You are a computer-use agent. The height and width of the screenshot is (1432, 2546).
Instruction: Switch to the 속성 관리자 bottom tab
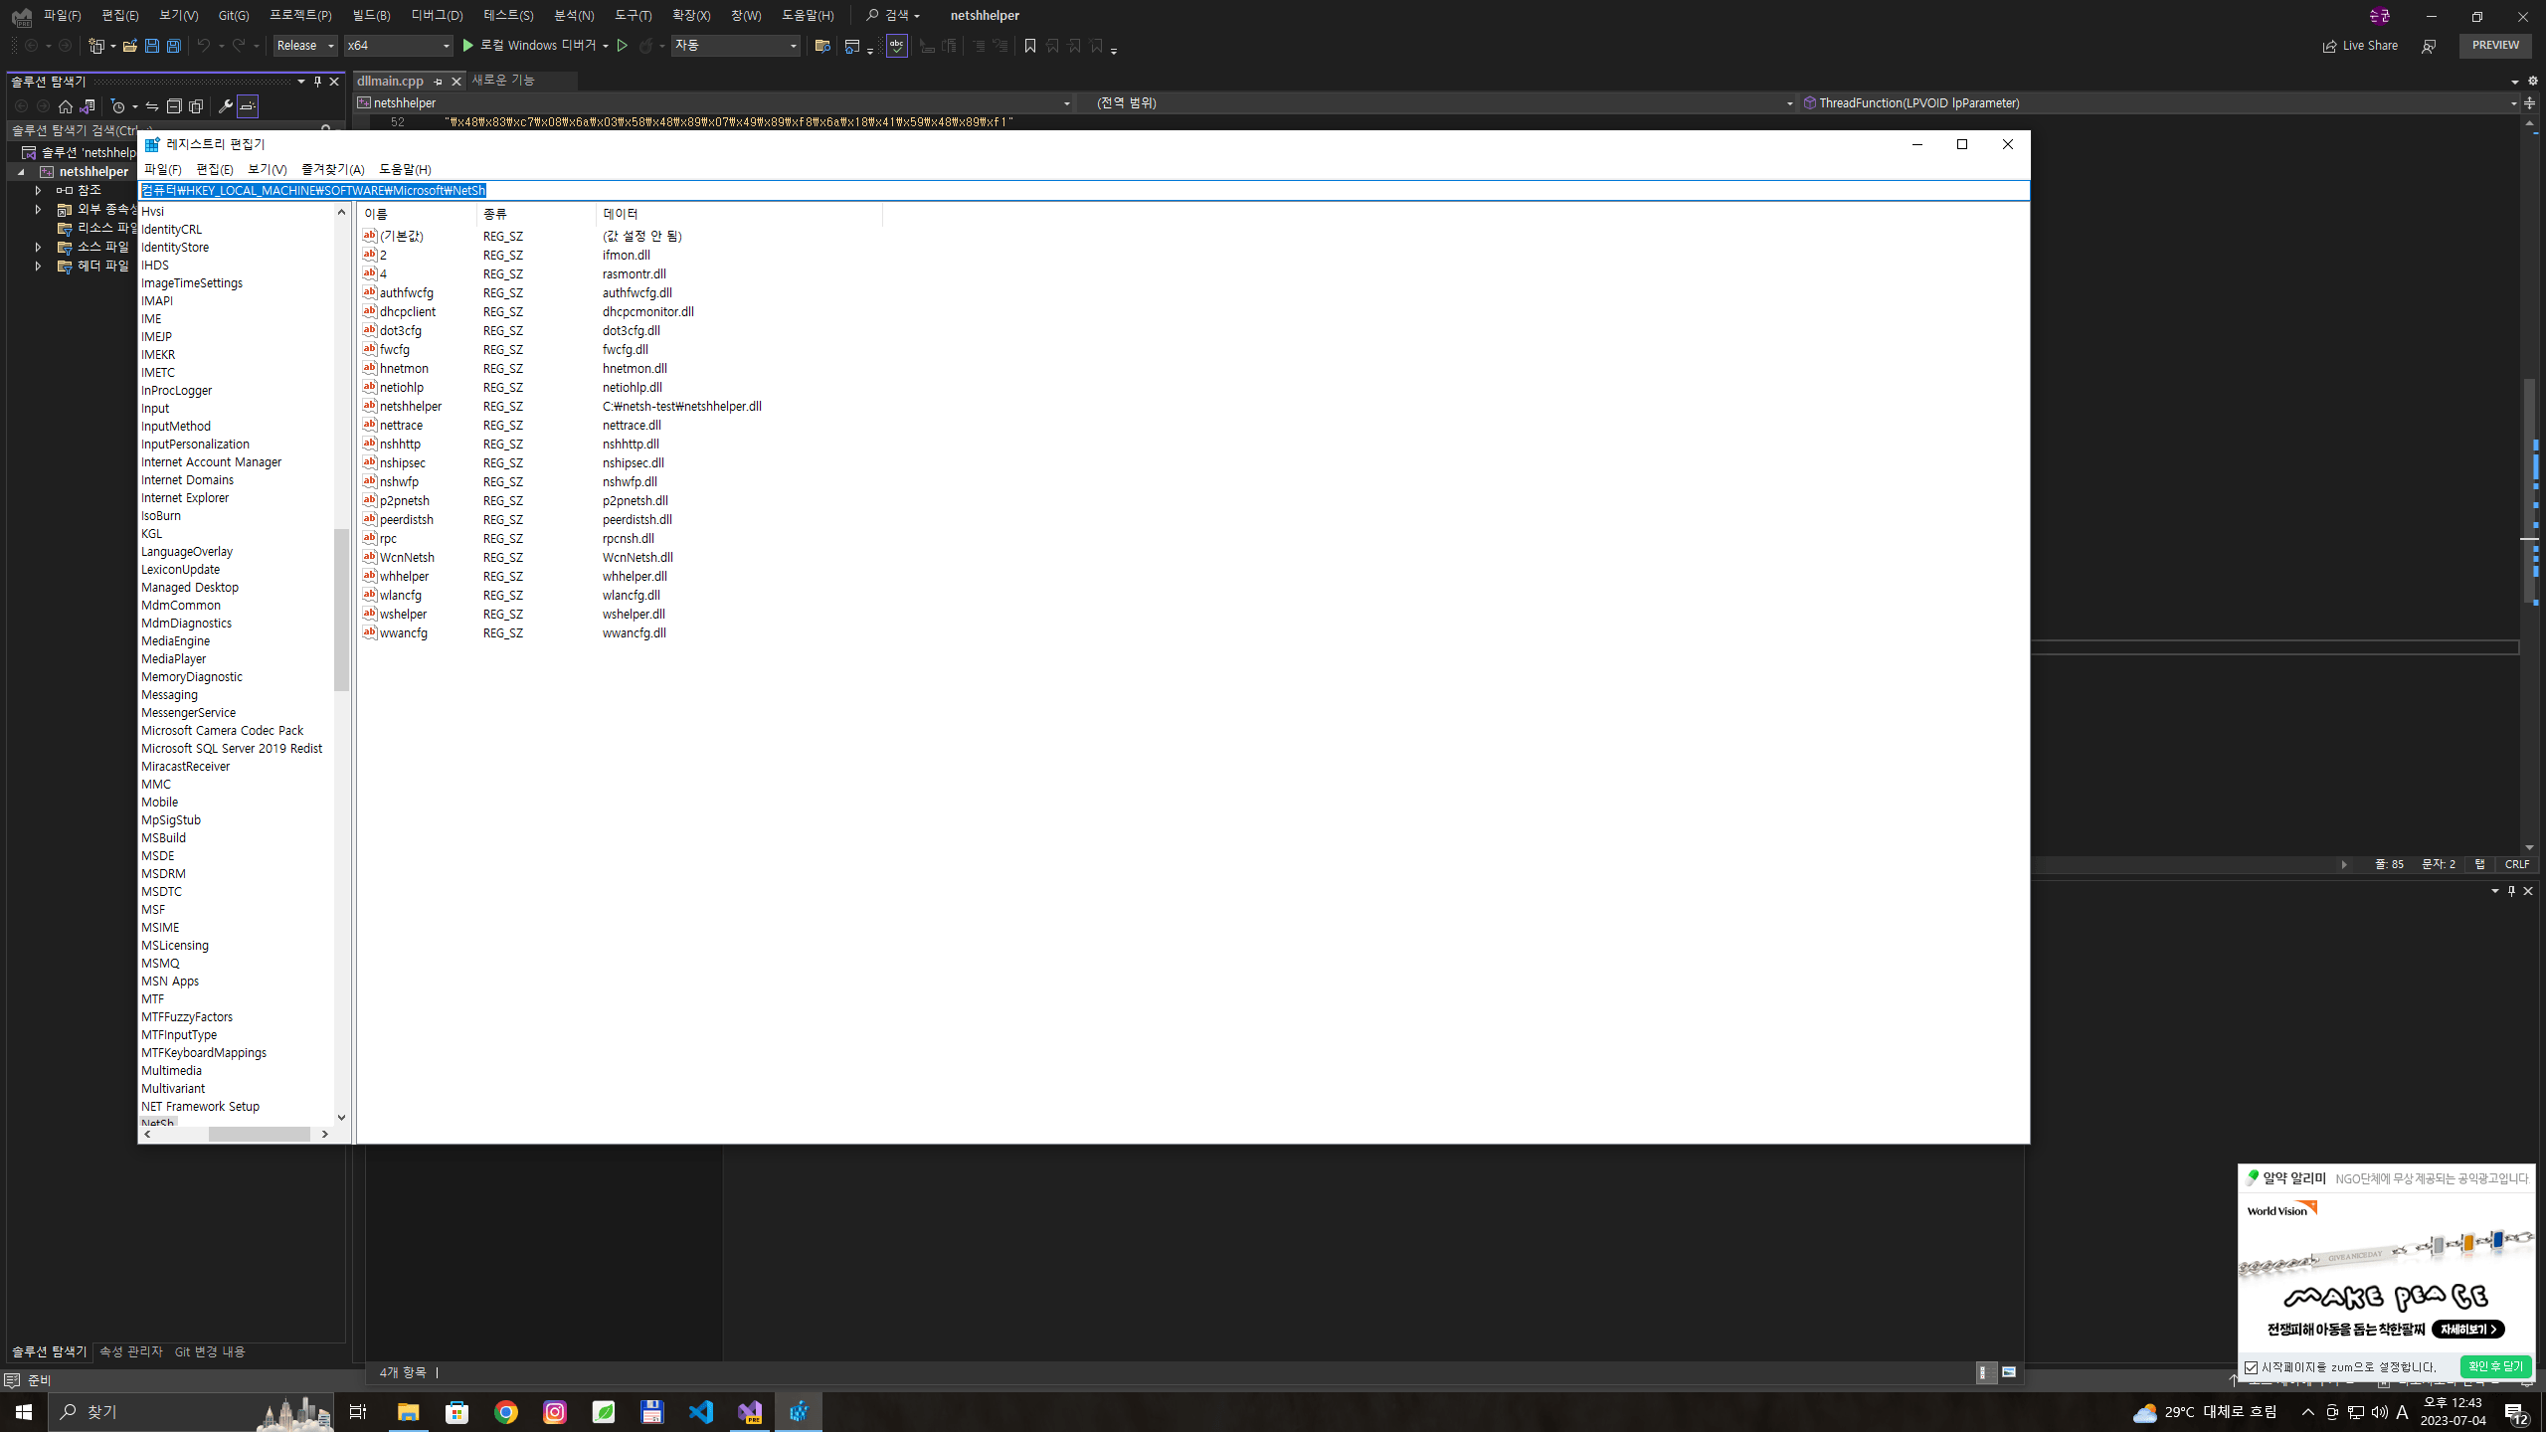pos(130,1351)
